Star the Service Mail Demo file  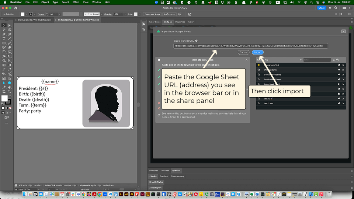point(259,80)
